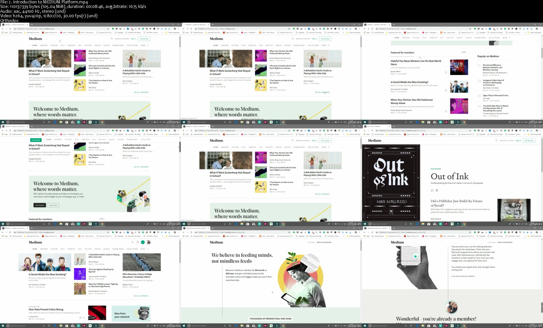Open File Explorer taskbar icon in 00:00:52 frame
This screenshot has width=543, height=328.
point(61,122)
